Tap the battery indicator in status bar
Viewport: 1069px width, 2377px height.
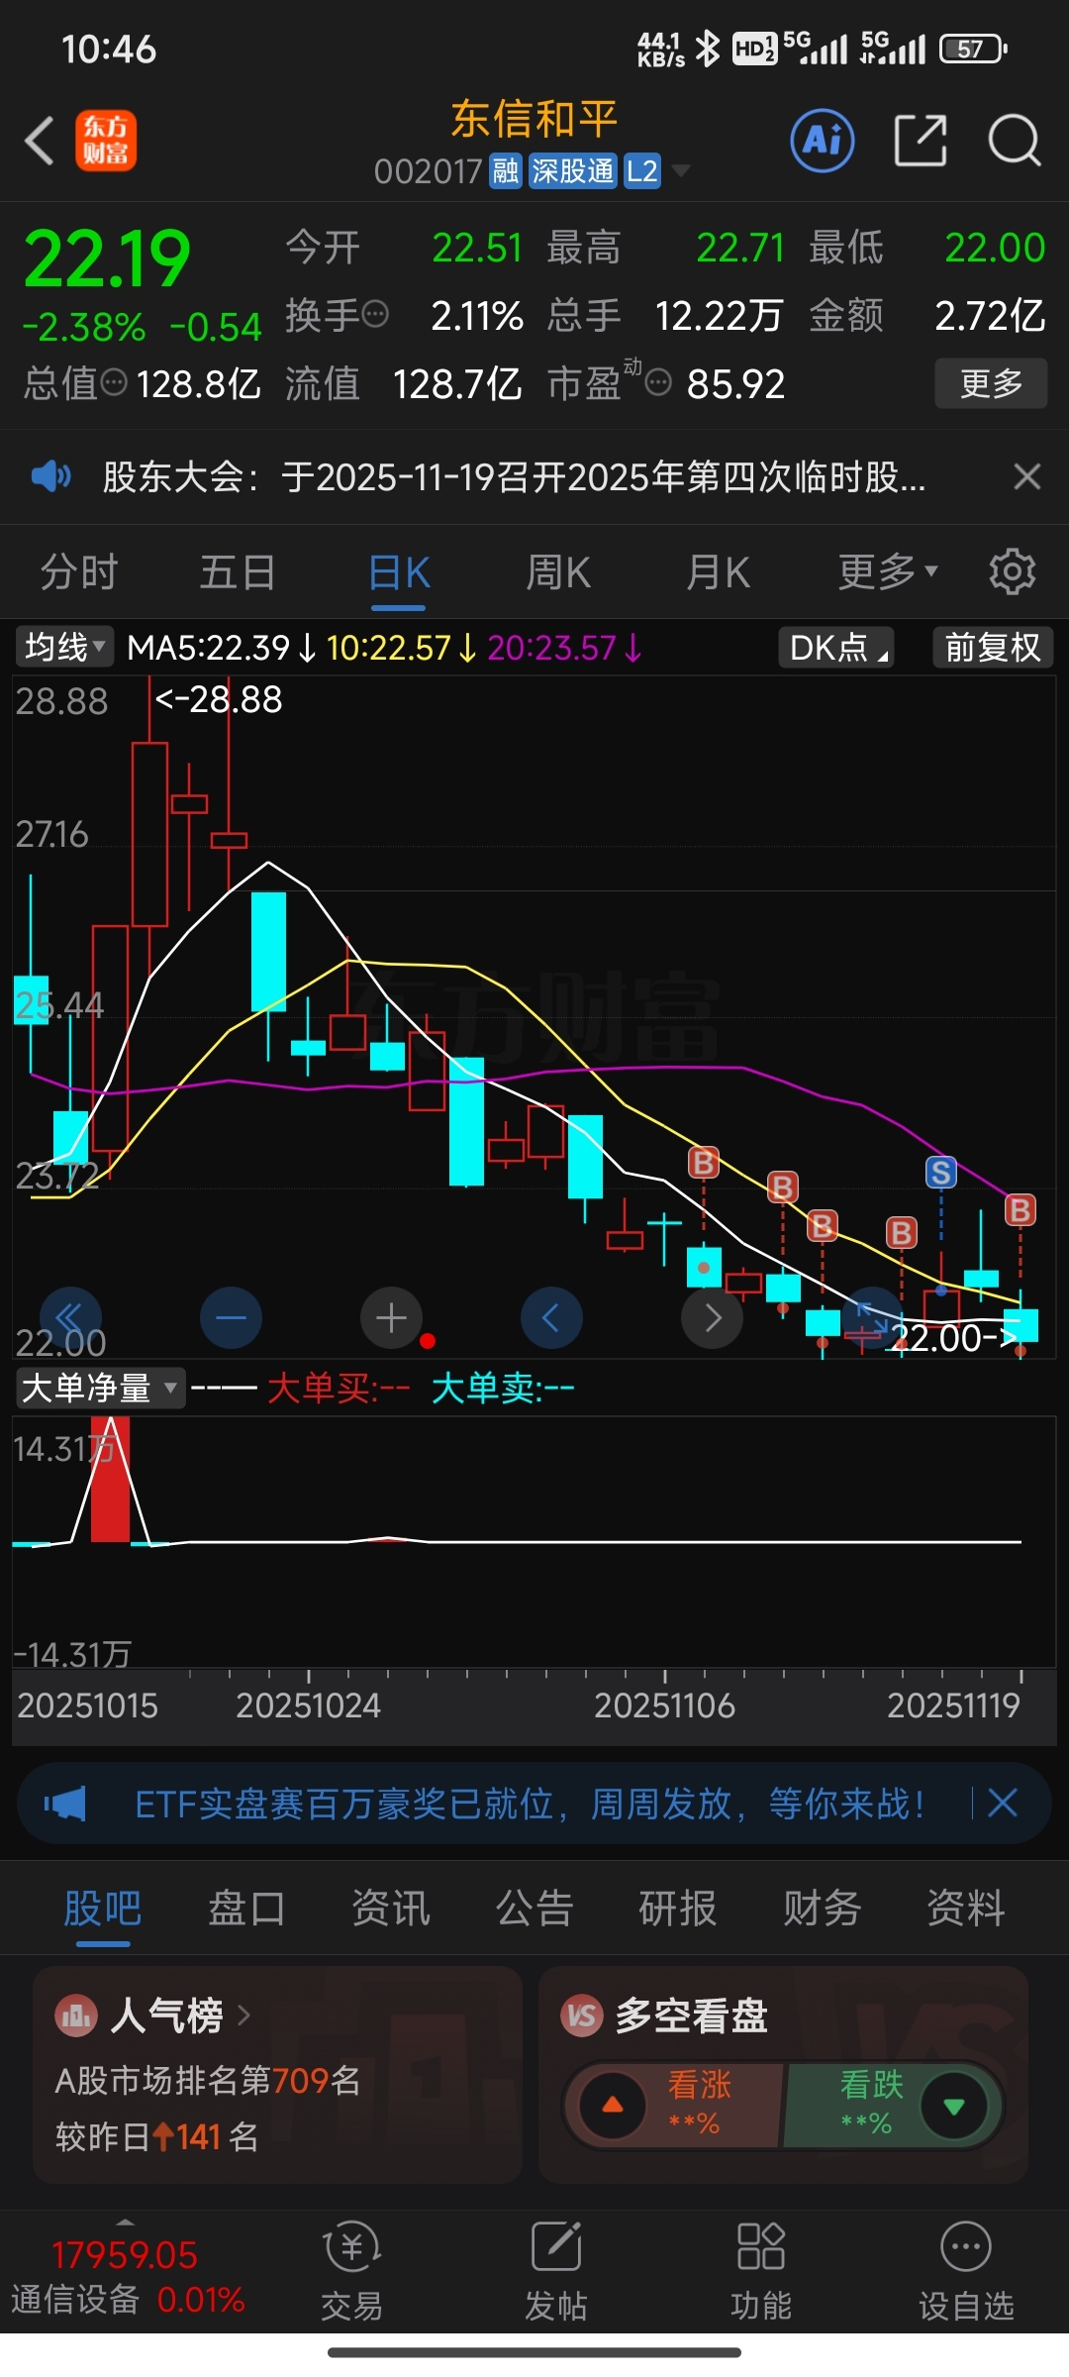click(x=974, y=49)
